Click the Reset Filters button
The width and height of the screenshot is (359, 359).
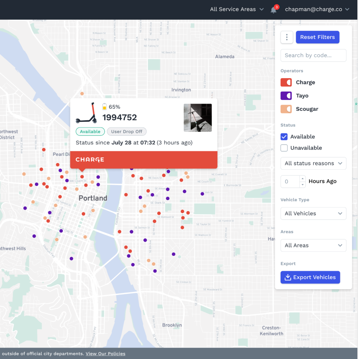pos(317,37)
